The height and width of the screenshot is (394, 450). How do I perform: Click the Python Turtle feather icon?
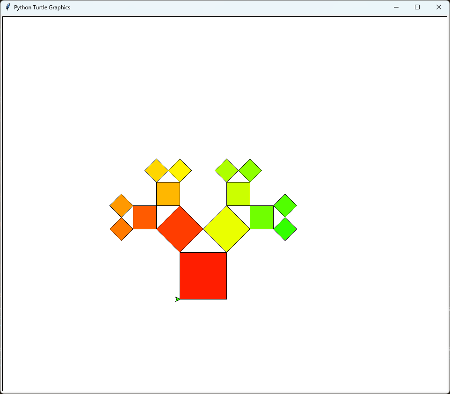point(8,7)
